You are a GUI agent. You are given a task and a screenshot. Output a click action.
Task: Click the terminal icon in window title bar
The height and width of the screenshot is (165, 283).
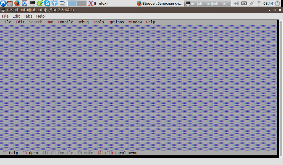pyautogui.click(x=3, y=10)
